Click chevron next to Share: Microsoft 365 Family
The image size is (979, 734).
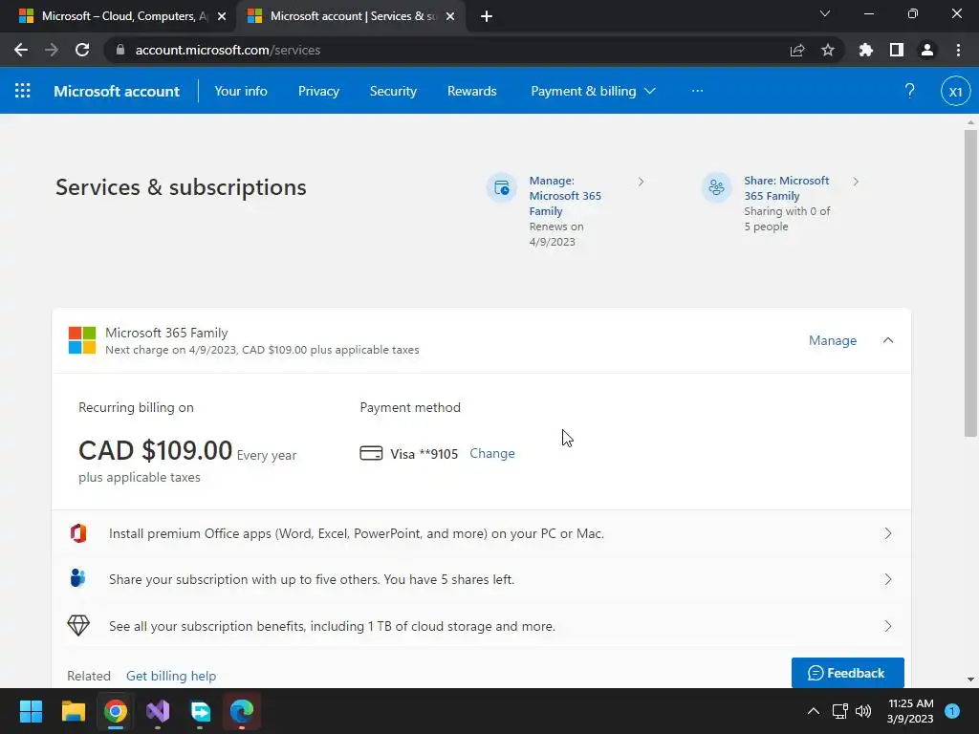856,182
